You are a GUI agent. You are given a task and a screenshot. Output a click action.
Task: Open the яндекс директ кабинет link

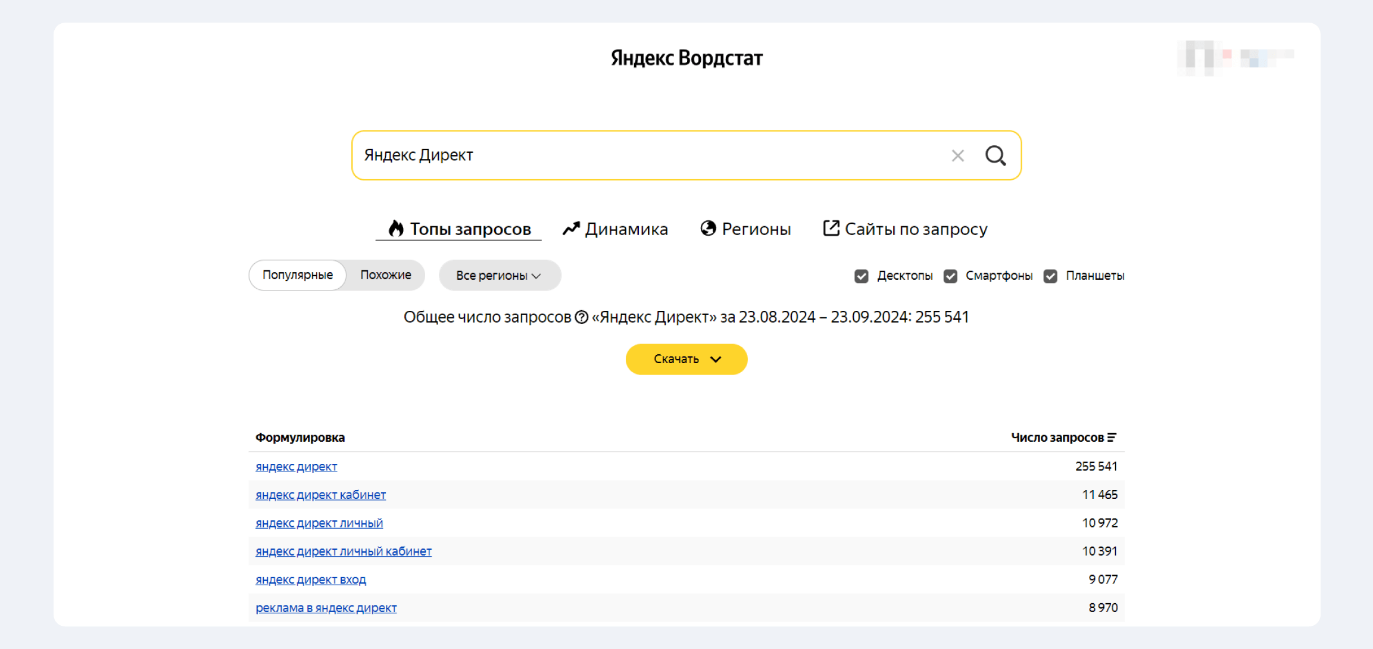coord(320,494)
